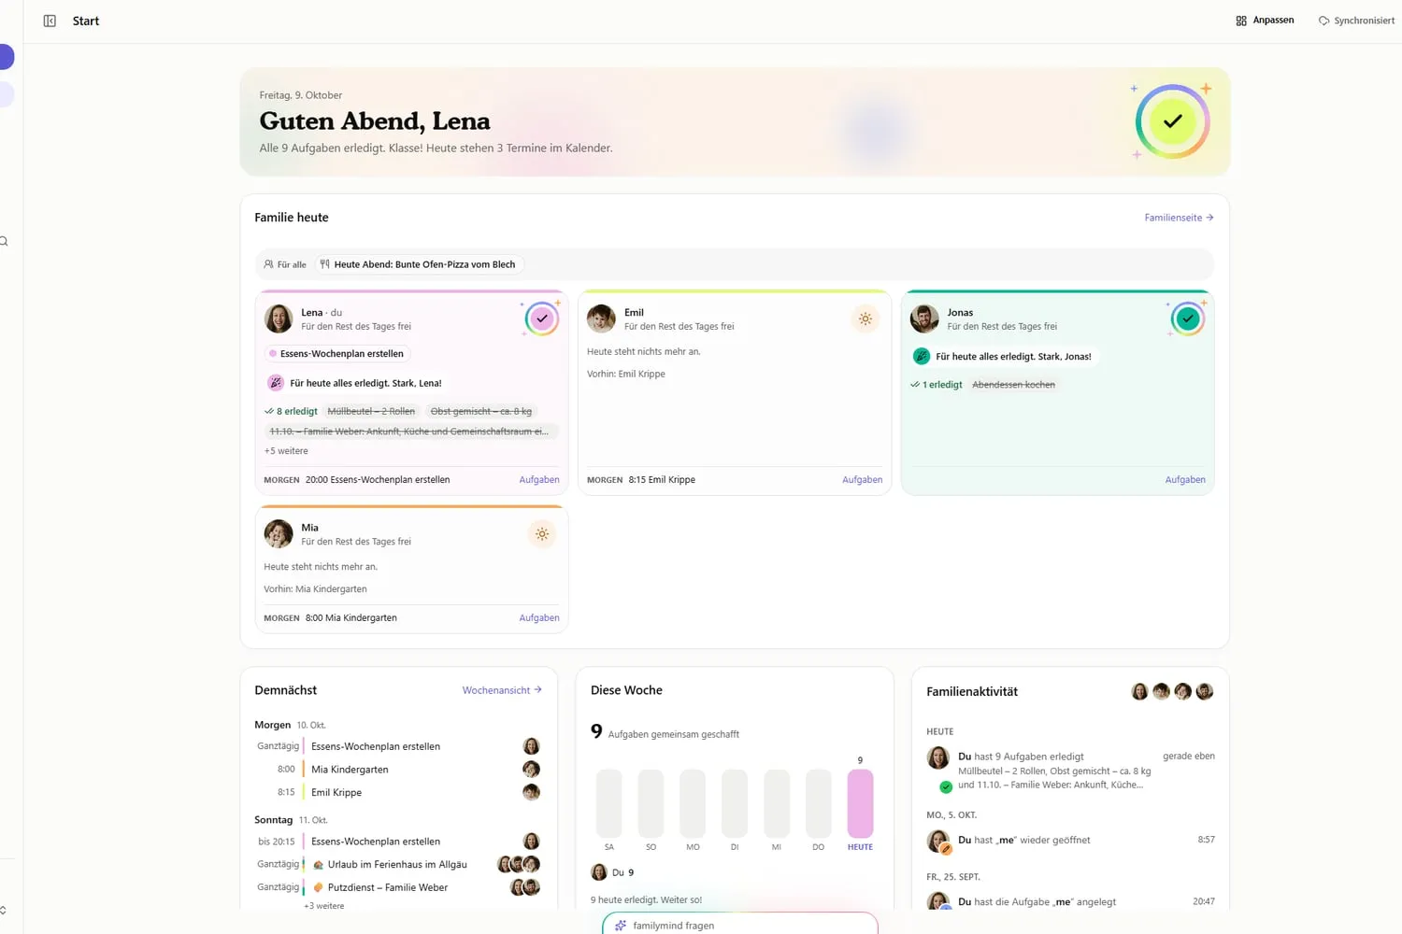Image resolution: width=1402 pixels, height=934 pixels.
Task: Toggle Lena's completion checkmark ring
Action: coord(541,318)
